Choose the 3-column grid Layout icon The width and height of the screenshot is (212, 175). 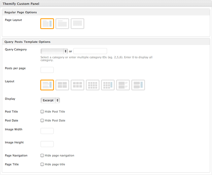(x=77, y=85)
